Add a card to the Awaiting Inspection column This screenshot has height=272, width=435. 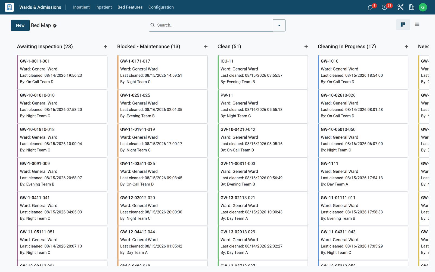coord(105,47)
